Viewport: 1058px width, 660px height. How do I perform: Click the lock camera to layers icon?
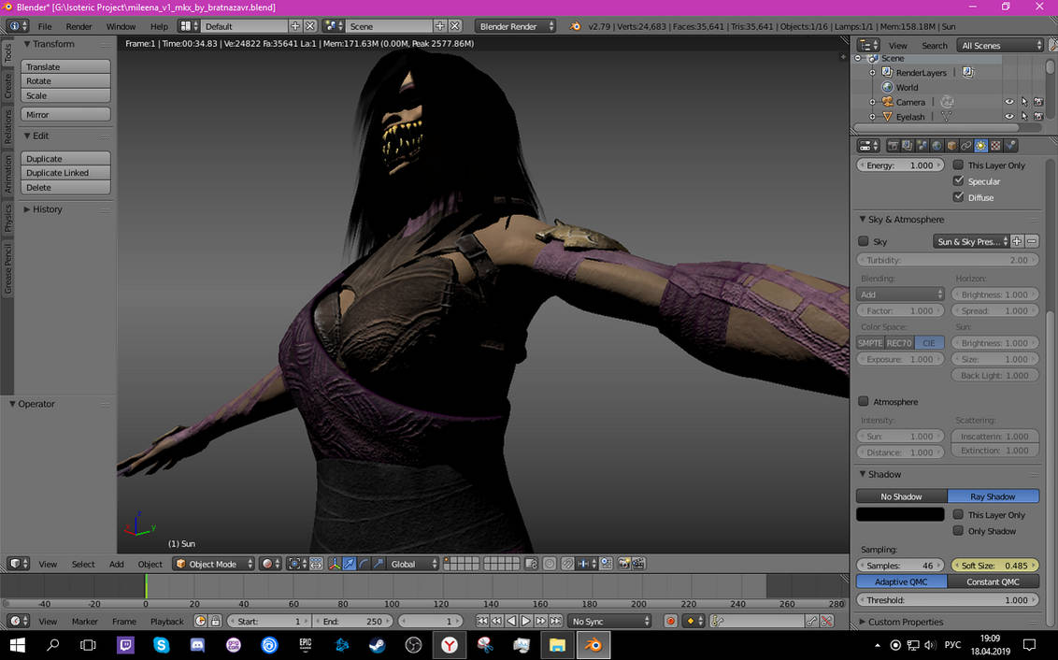click(531, 564)
